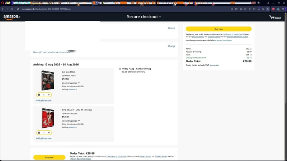
Task: Remove EVIL DEAD II with trash icon
Action: pos(39,133)
